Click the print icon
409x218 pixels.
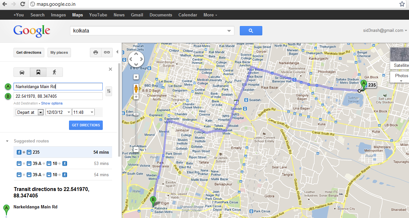click(96, 52)
